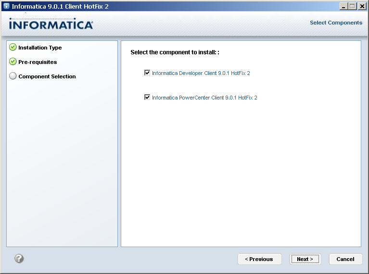
Task: Click the Installation Type green check icon
Action: coord(13,47)
